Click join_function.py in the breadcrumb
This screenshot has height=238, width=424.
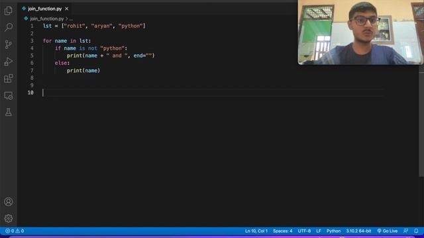click(47, 19)
